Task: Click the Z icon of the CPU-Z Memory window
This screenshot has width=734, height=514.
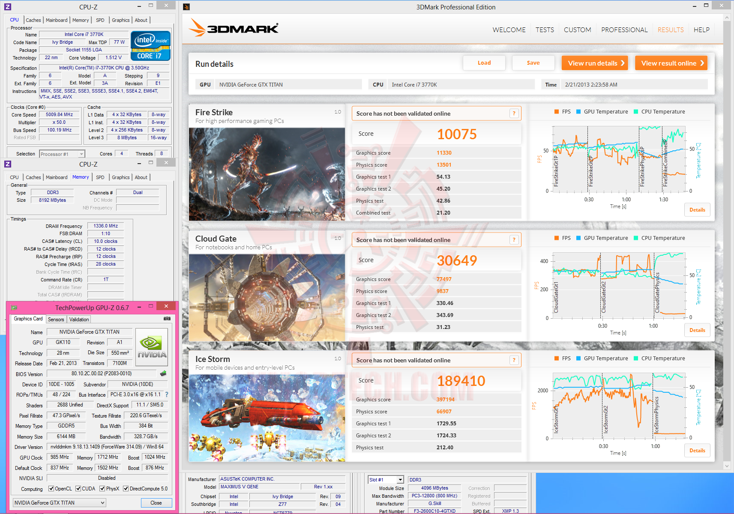Action: pos(7,164)
